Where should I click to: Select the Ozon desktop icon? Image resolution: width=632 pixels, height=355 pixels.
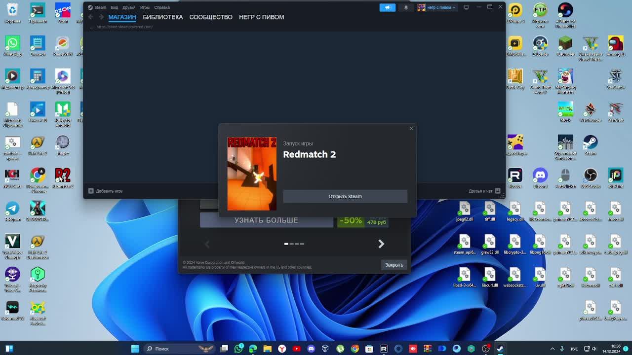click(63, 13)
